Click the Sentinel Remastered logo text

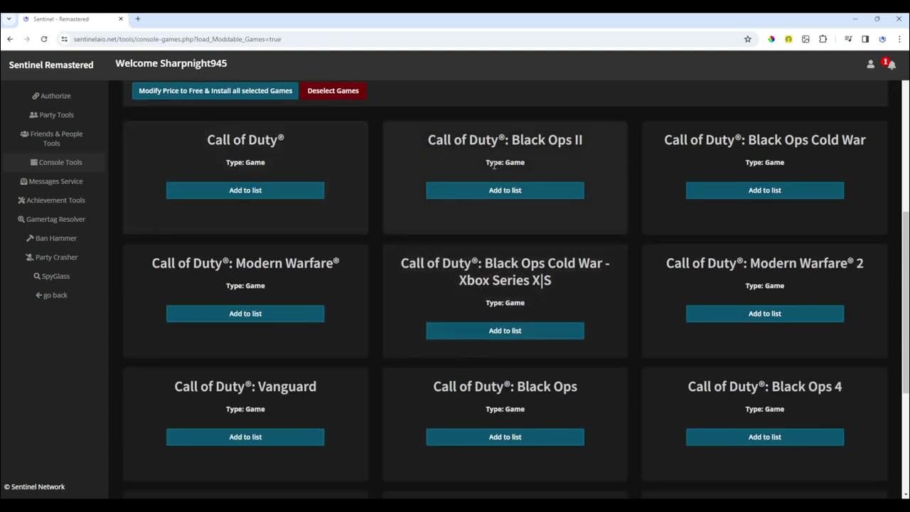tap(51, 65)
